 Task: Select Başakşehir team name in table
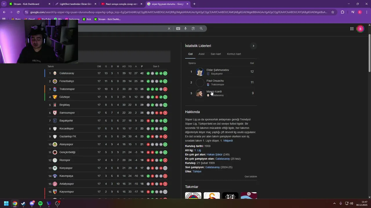click(66, 121)
